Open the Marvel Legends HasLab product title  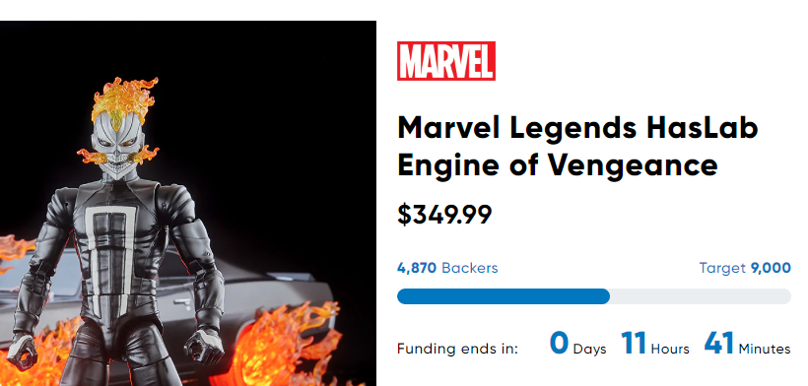577,147
